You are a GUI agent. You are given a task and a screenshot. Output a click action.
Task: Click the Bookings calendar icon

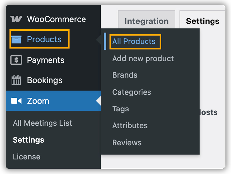pos(16,80)
